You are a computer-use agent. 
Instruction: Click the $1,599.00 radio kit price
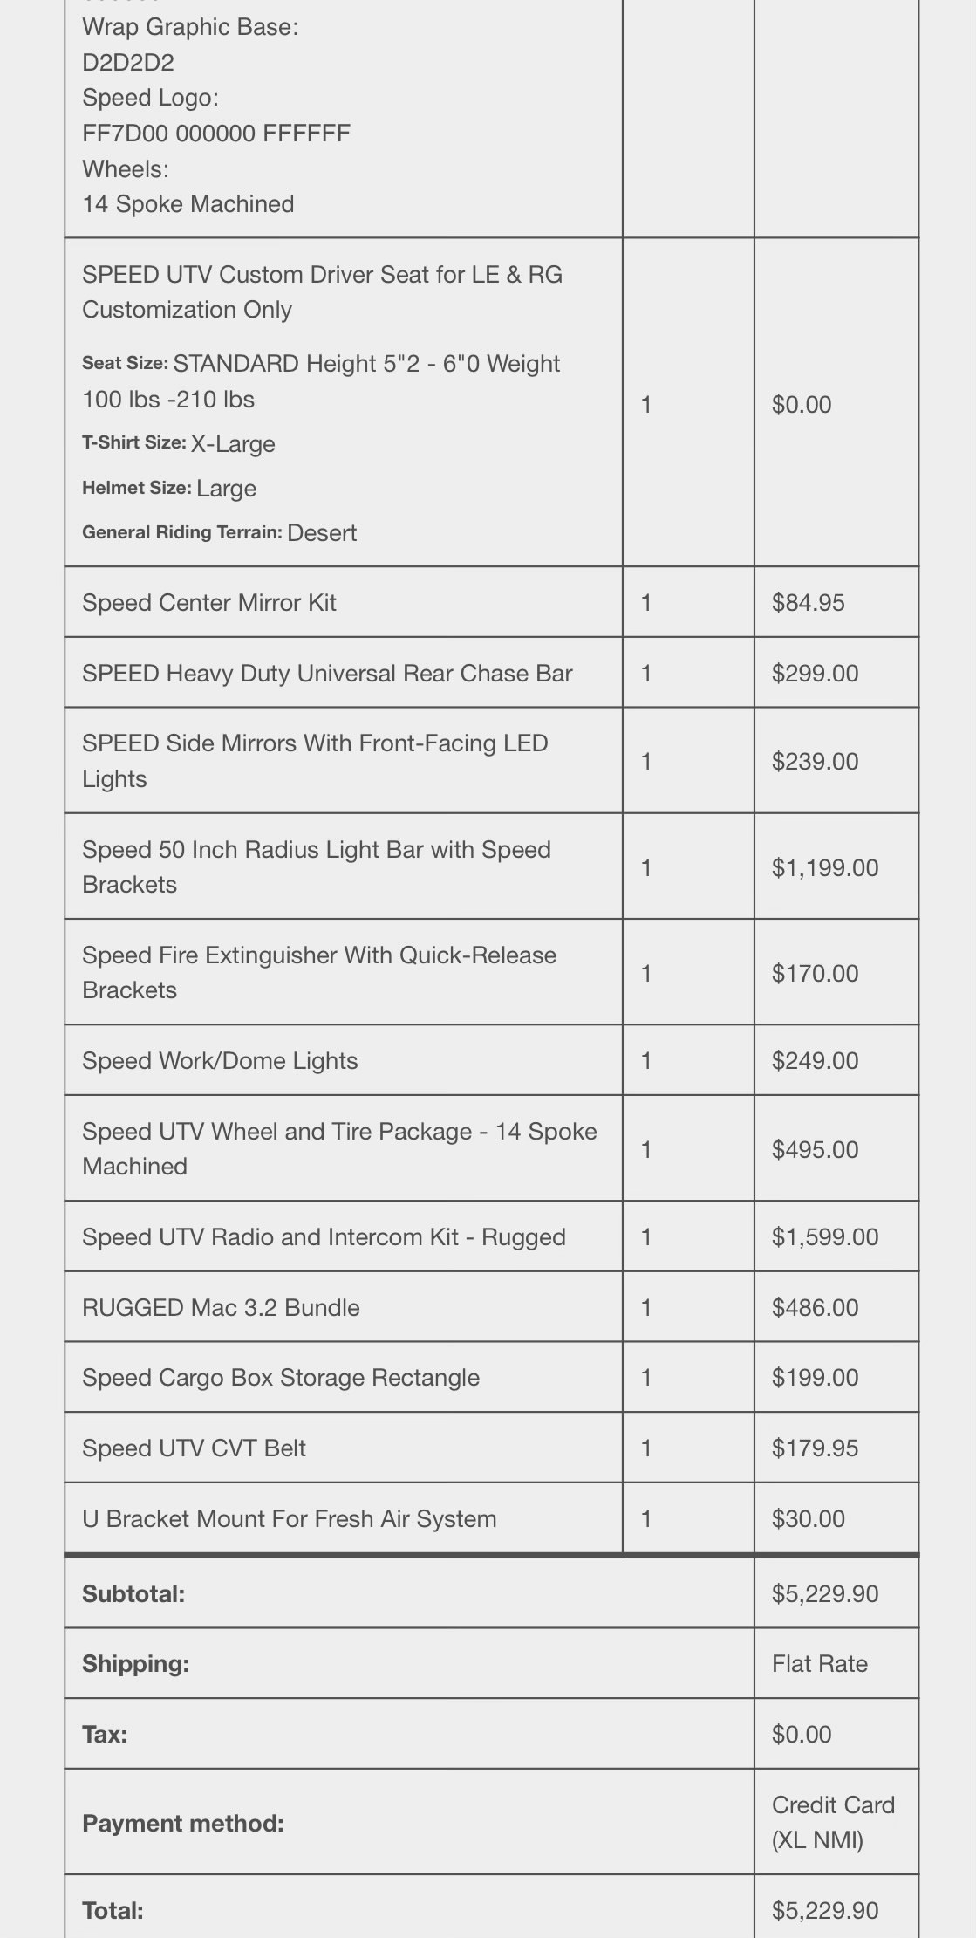pyautogui.click(x=824, y=1237)
